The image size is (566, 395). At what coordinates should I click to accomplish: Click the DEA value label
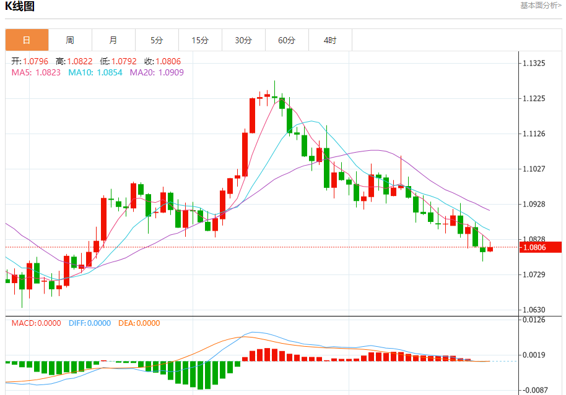139,323
